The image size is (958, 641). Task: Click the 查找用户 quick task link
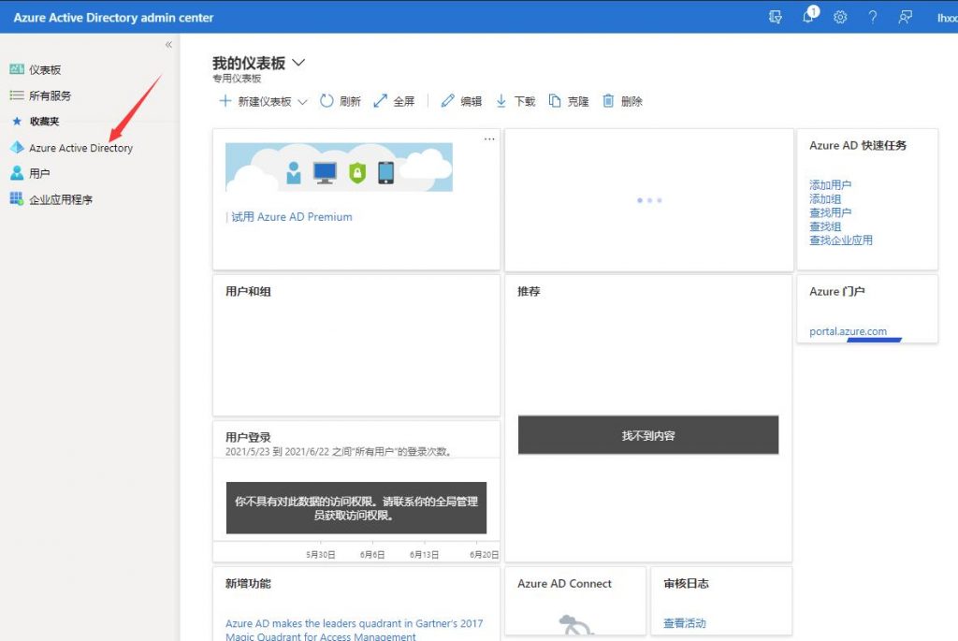tap(831, 212)
